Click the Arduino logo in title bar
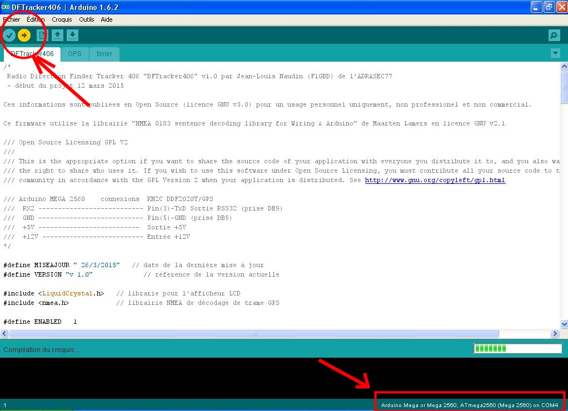 [x=6, y=7]
